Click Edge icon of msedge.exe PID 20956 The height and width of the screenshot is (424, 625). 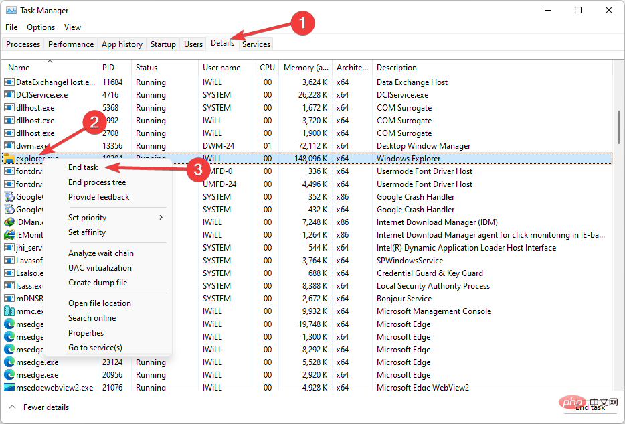click(9, 375)
